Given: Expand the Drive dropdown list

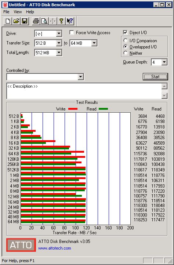Looking at the screenshot, I should coord(59,33).
